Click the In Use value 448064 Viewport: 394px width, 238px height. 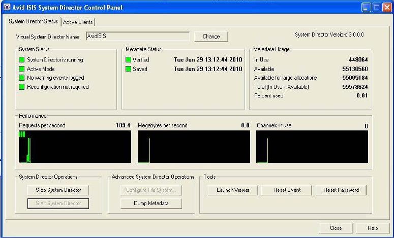coord(358,60)
